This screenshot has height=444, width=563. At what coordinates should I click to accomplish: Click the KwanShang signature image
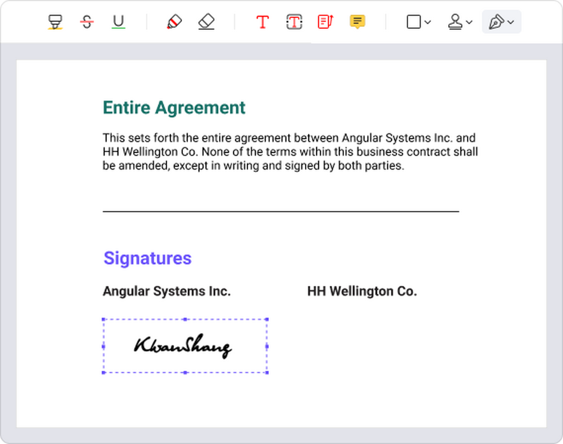coord(183,346)
